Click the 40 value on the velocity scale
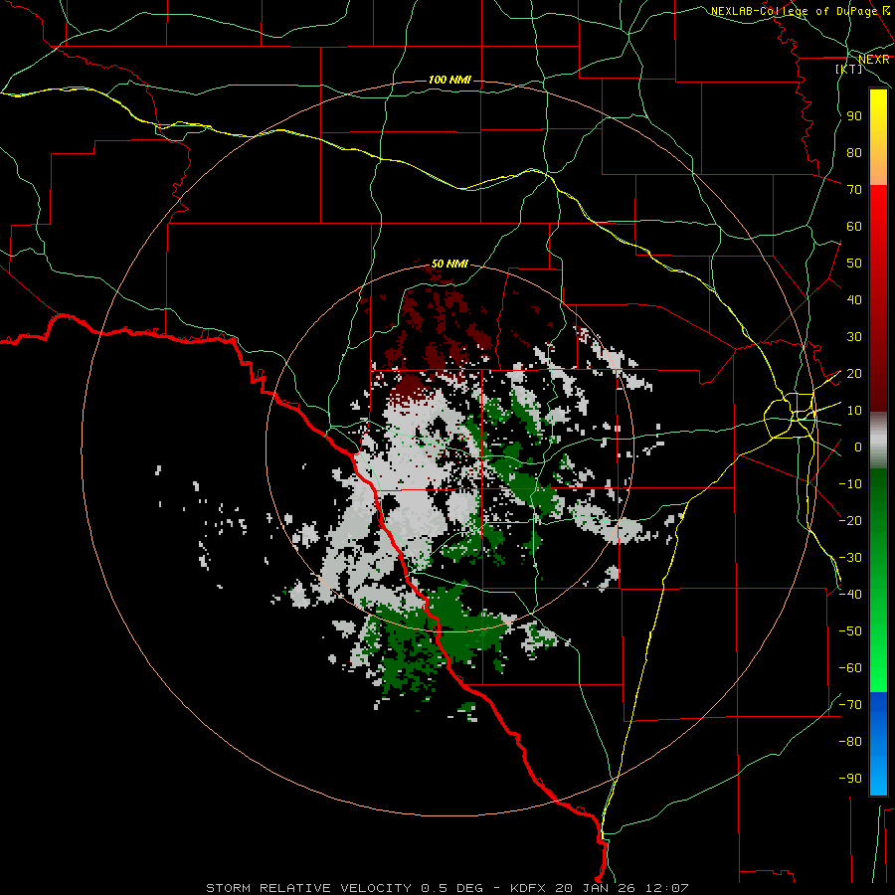 coord(854,300)
